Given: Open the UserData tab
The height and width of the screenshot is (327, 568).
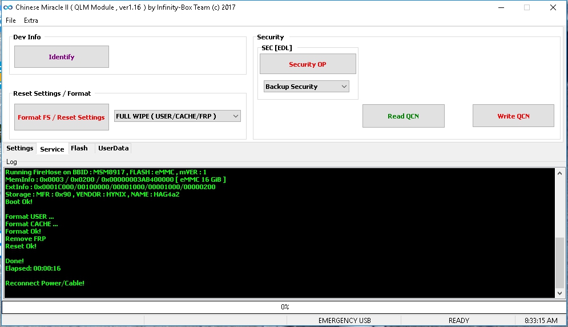Looking at the screenshot, I should tap(114, 148).
